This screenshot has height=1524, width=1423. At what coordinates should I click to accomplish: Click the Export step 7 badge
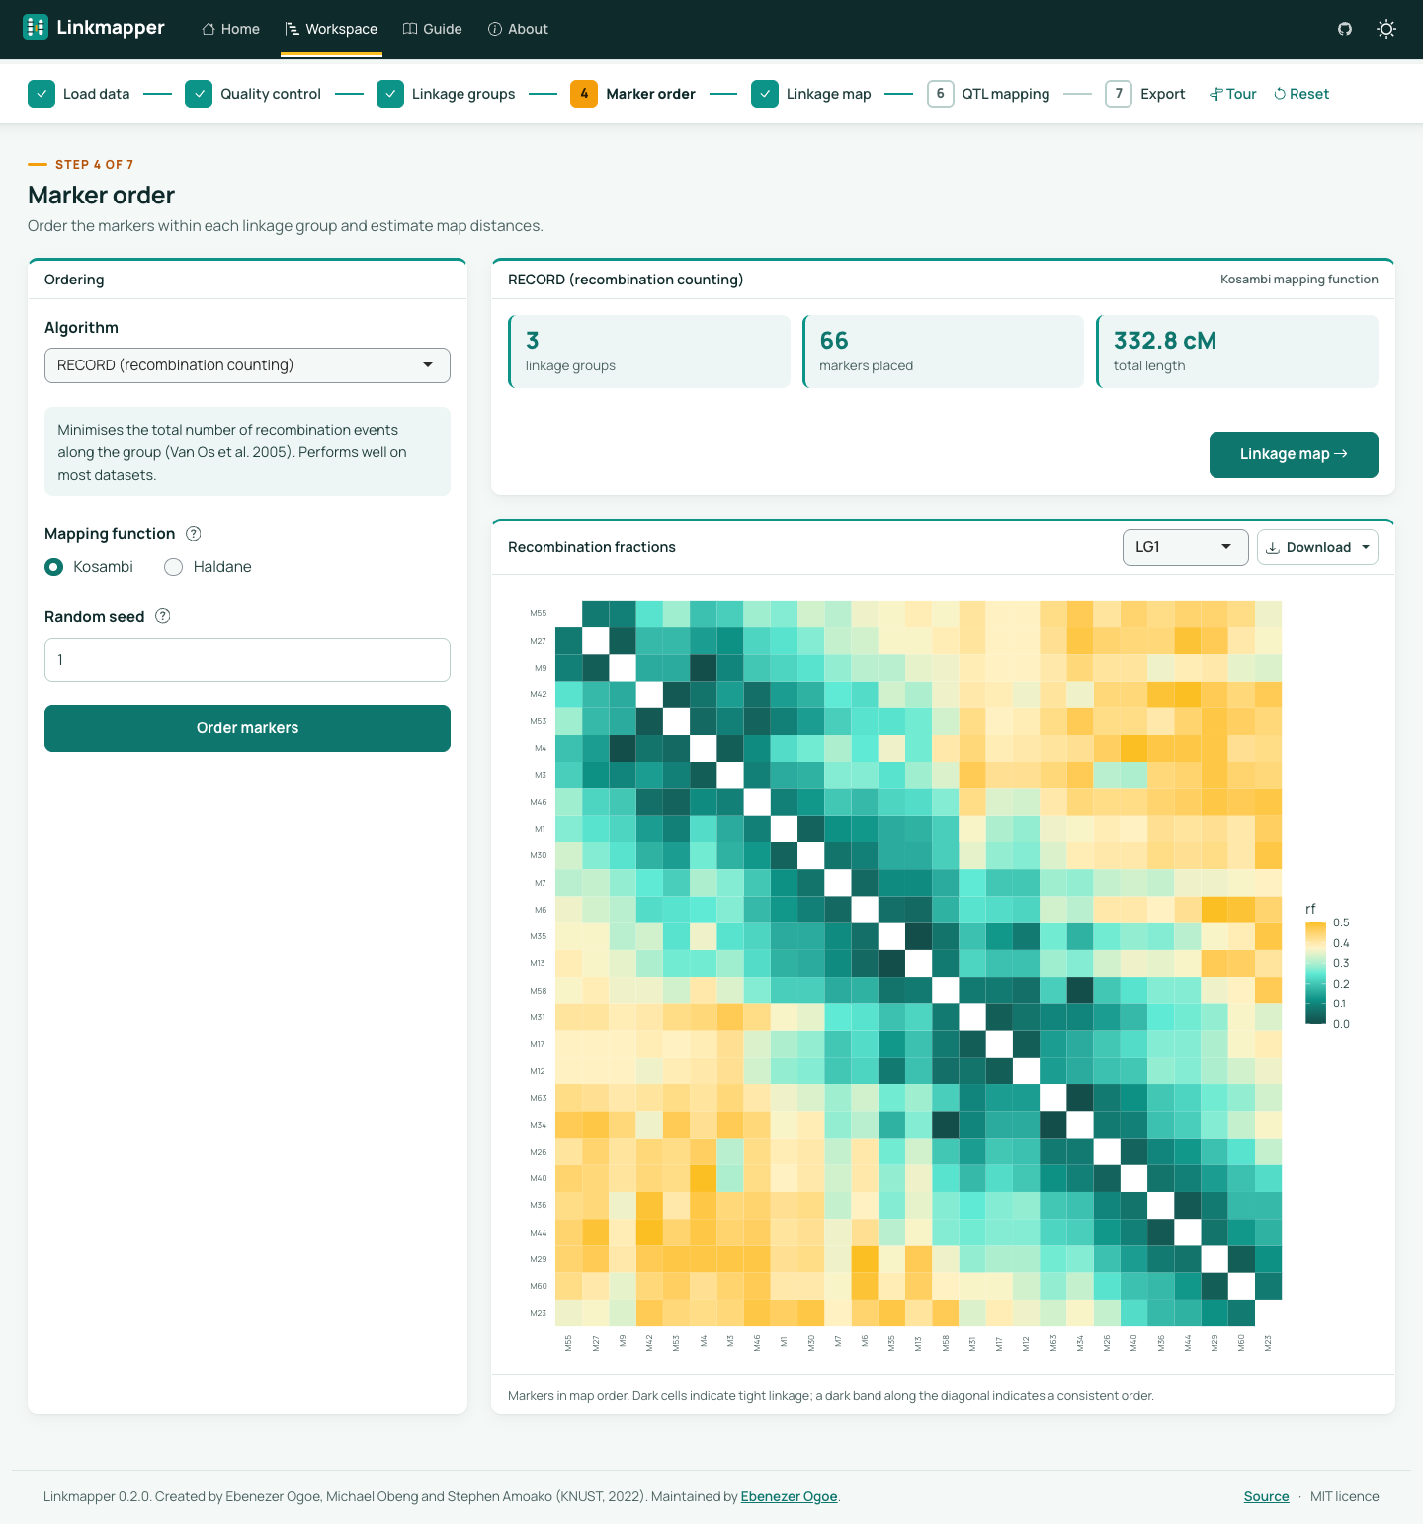pyautogui.click(x=1119, y=94)
